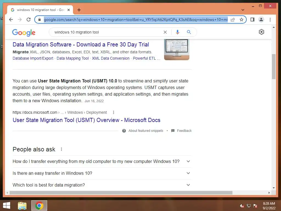Click the ad's computer monitor thumbnail
Viewport: 281px width, 211px height.
pos(177,49)
